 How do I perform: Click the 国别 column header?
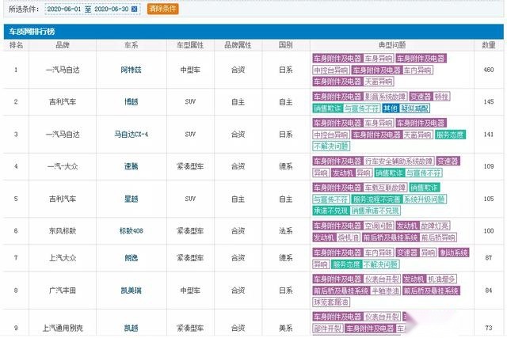[x=286, y=45]
